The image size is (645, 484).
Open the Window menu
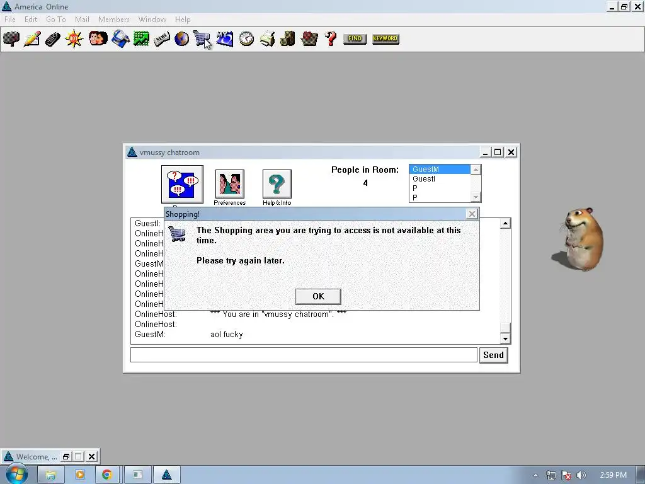[x=152, y=20]
